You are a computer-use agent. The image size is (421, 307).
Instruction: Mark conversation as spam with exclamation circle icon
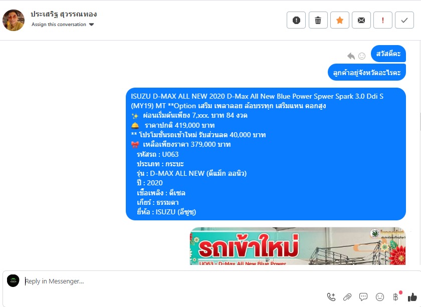(x=296, y=20)
